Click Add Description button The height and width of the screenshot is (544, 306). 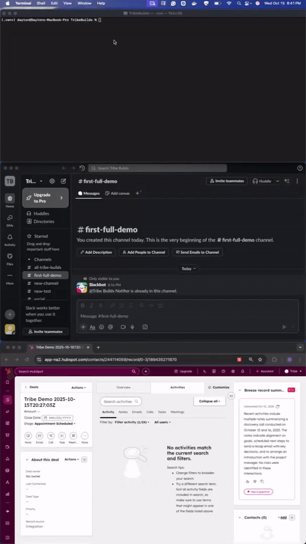pos(96,252)
